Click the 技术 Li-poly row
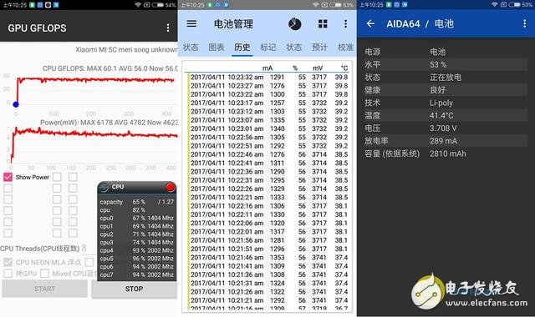The height and width of the screenshot is (317, 535). [446, 103]
